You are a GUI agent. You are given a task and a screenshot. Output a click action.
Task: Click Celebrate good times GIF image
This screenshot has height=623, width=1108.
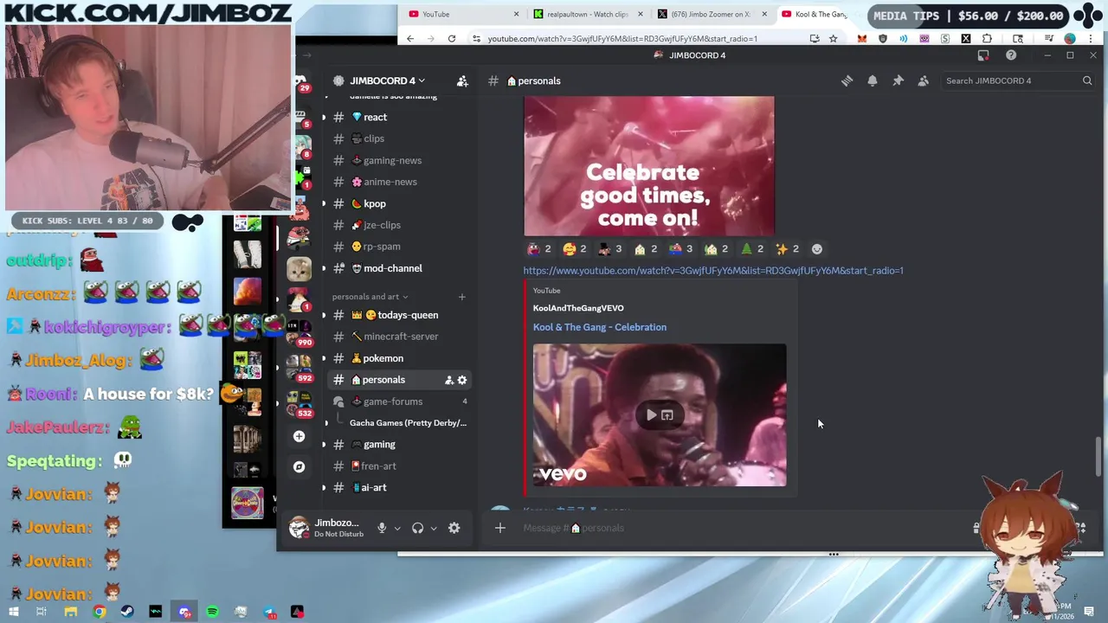(x=649, y=165)
